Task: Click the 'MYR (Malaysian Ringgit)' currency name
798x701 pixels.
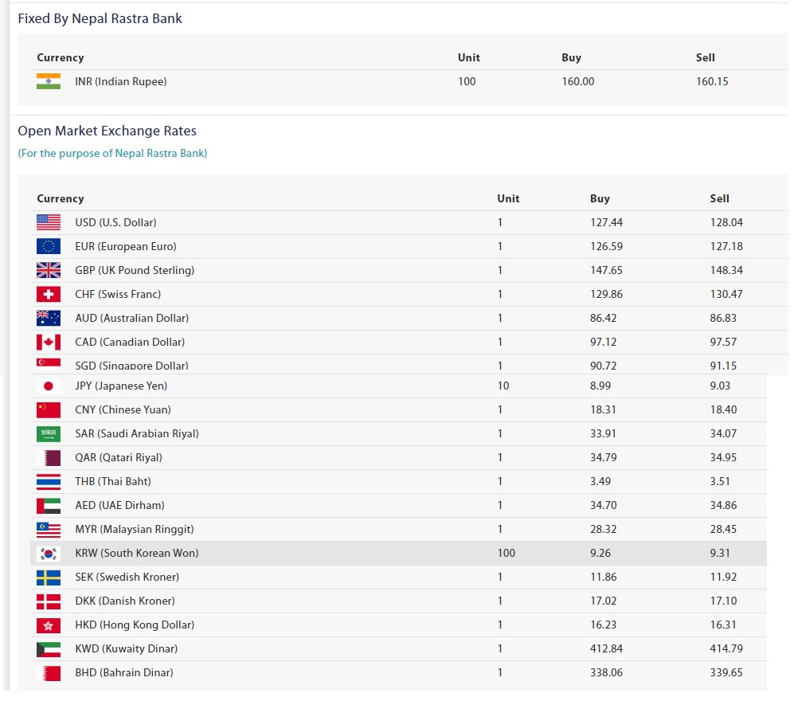Action: pyautogui.click(x=135, y=530)
